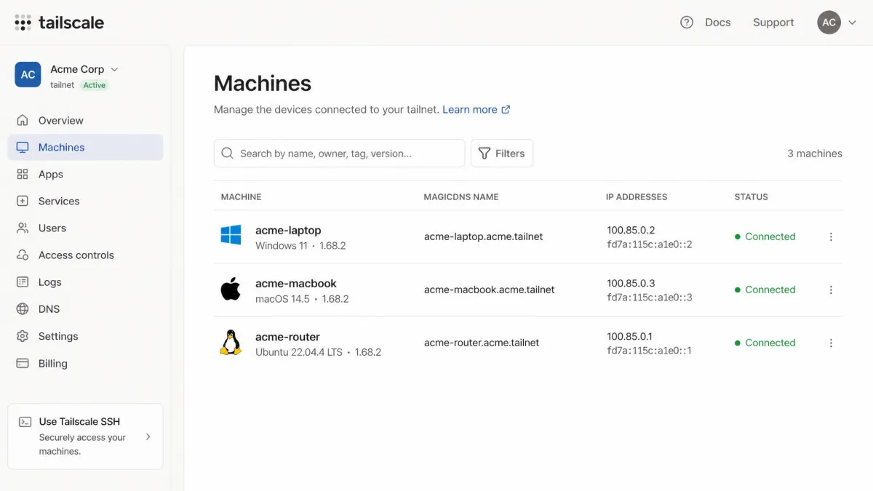Click Connected status for acme-laptop
The image size is (873, 491).
(x=765, y=236)
